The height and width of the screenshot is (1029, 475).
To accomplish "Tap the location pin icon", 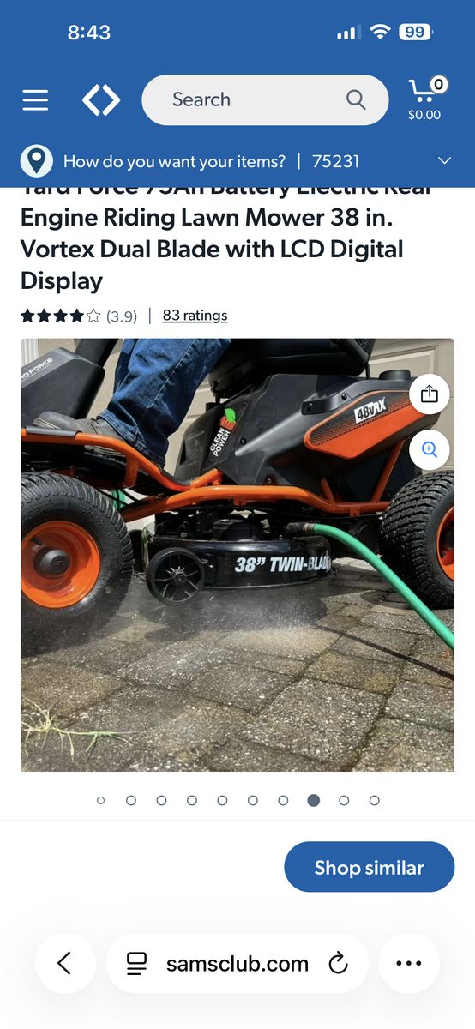I will point(36,161).
